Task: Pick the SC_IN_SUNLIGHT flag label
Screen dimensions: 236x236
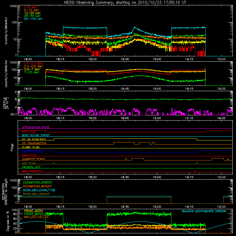Action: [x=34, y=139]
